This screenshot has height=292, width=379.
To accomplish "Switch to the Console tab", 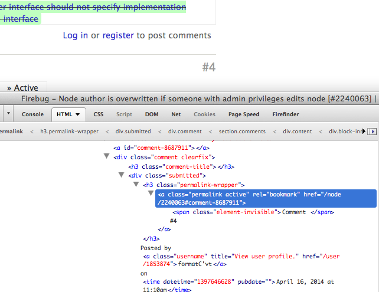I will [x=32, y=114].
